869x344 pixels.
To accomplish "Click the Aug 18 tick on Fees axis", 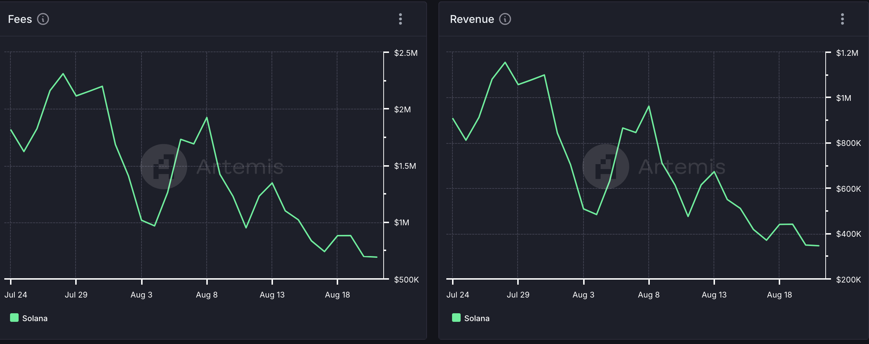I will 337,295.
